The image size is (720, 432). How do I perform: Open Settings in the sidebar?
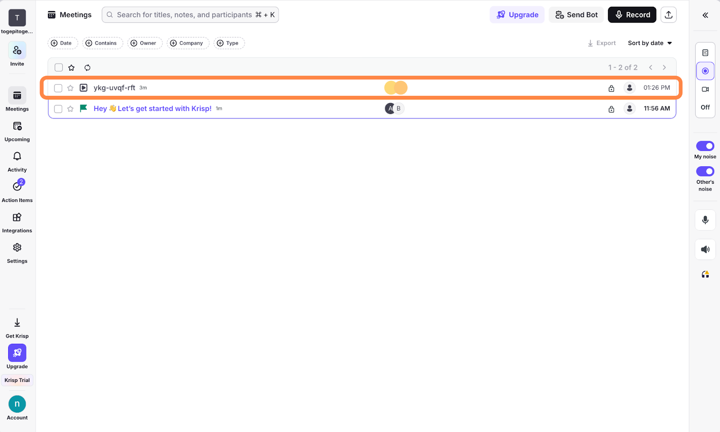click(17, 248)
